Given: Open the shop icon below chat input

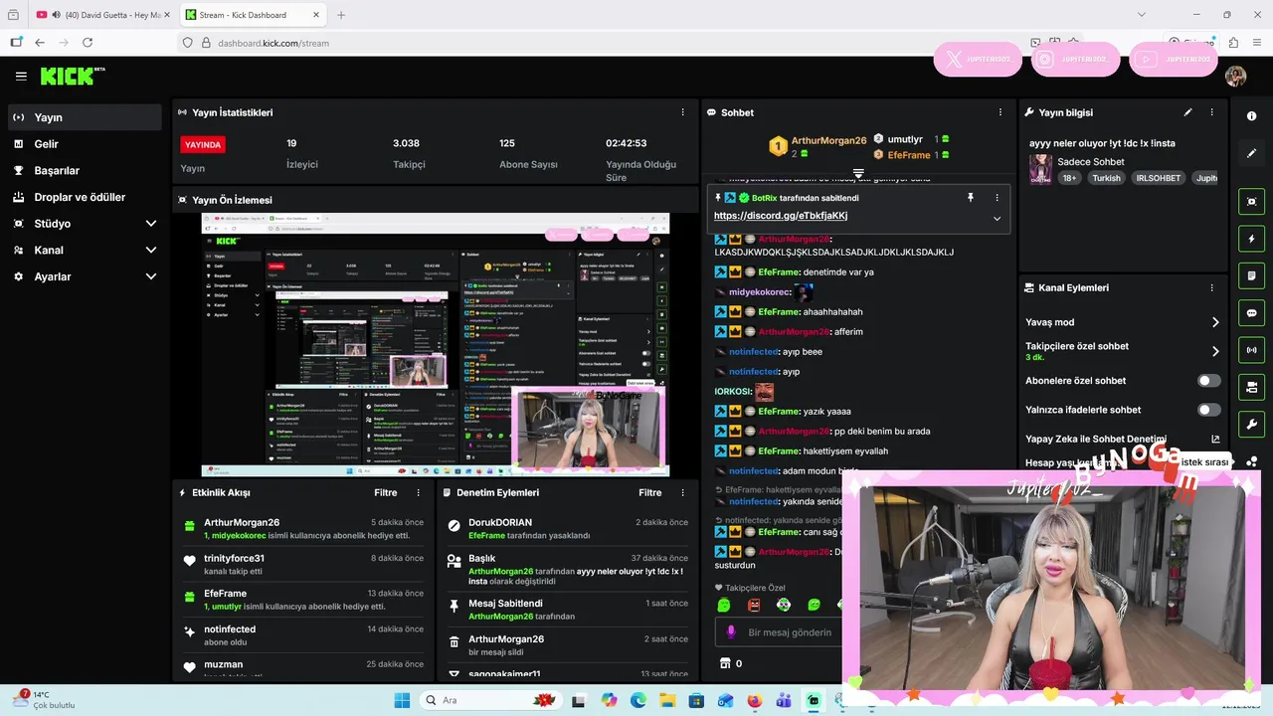Looking at the screenshot, I should click(725, 663).
